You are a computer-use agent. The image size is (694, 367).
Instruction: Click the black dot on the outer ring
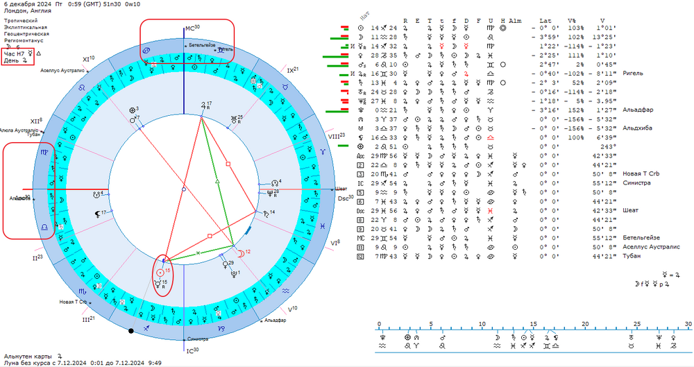pyautogui.click(x=131, y=331)
